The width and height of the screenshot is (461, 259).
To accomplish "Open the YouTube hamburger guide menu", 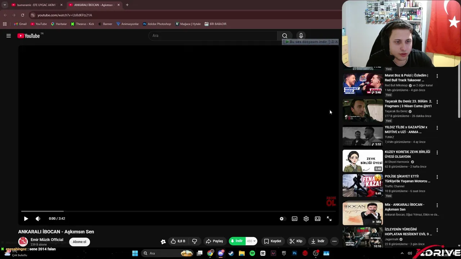I will point(9,36).
